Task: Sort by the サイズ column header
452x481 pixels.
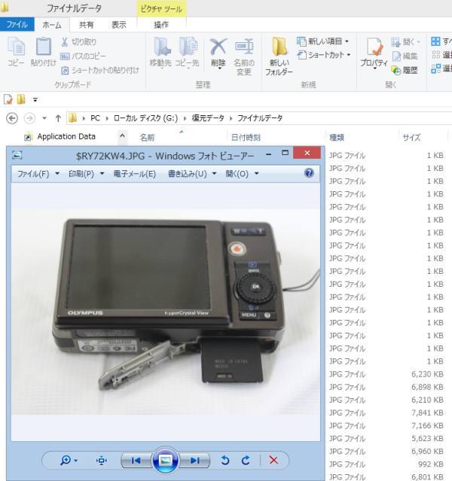Action: [411, 137]
